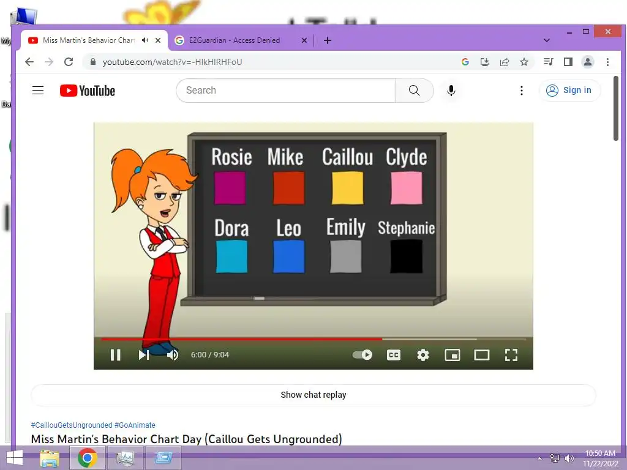Open Chrome profile avatar
This screenshot has height=470, width=627.
588,62
